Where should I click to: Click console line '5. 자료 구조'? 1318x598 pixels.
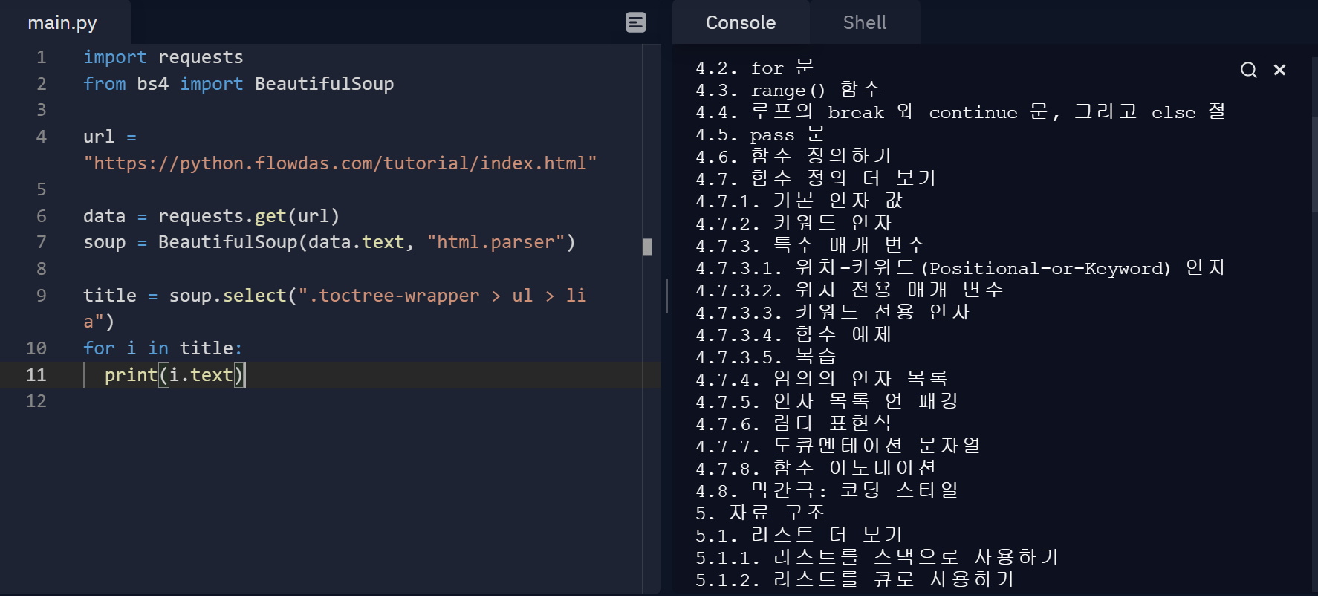760,513
